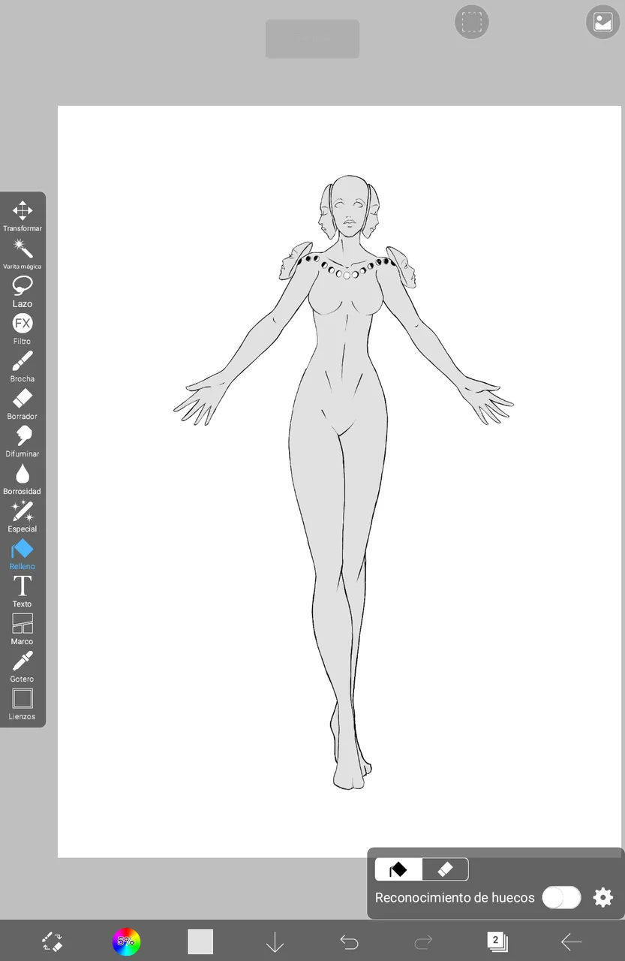Select the Especial tool
This screenshot has height=961, width=625.
[x=23, y=516]
